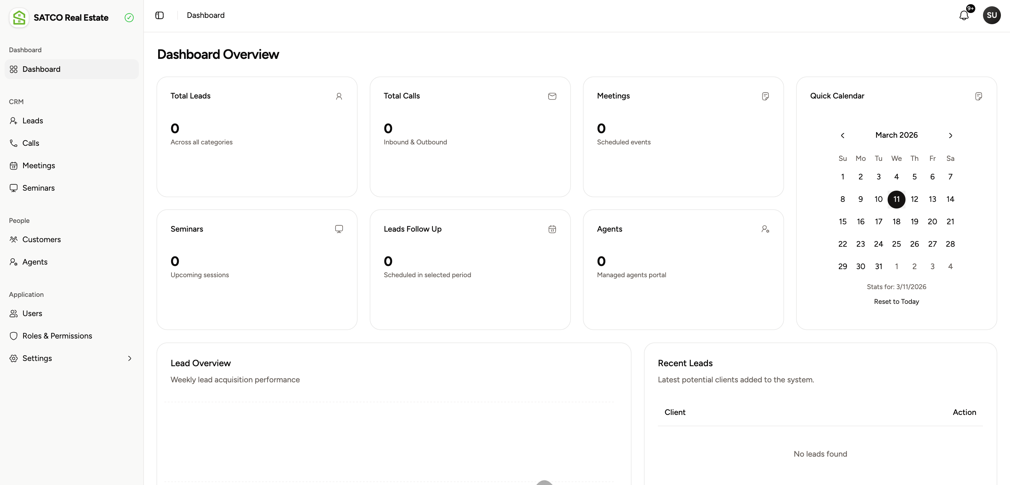1010x485 pixels.
Task: Go to next month in Quick Calendar
Action: pyautogui.click(x=950, y=136)
